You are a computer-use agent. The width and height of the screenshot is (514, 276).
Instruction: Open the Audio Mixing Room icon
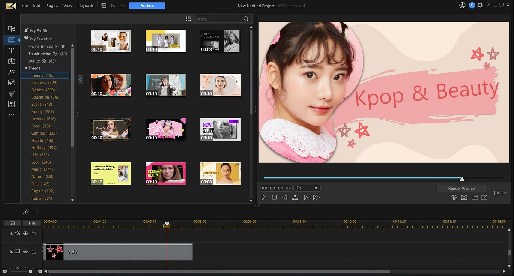[x=12, y=104]
